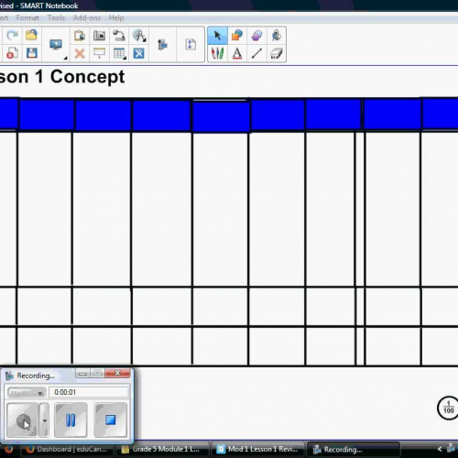Viewport: 458px width, 458px height.
Task: Click the Record button in Recording window
Action: (x=22, y=420)
